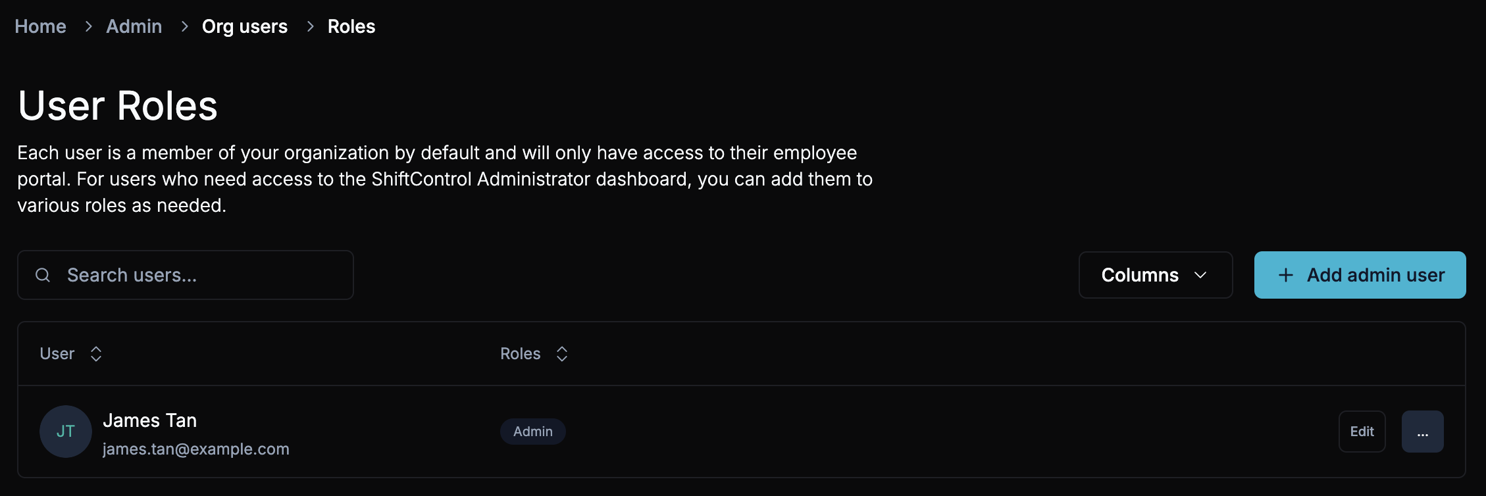The width and height of the screenshot is (1486, 496).
Task: Edit James Tan's roles
Action: coord(1362,432)
